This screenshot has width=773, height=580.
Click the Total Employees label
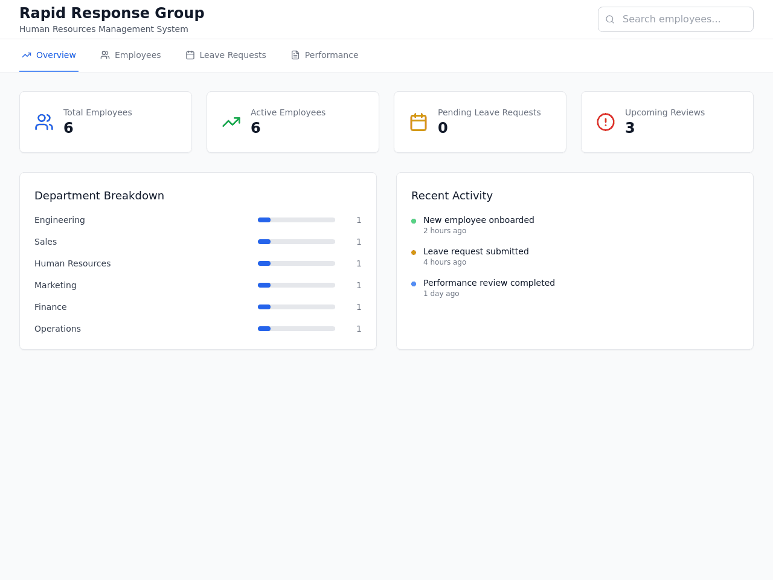tap(98, 112)
